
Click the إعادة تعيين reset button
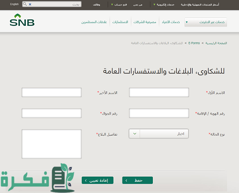pos(98,181)
